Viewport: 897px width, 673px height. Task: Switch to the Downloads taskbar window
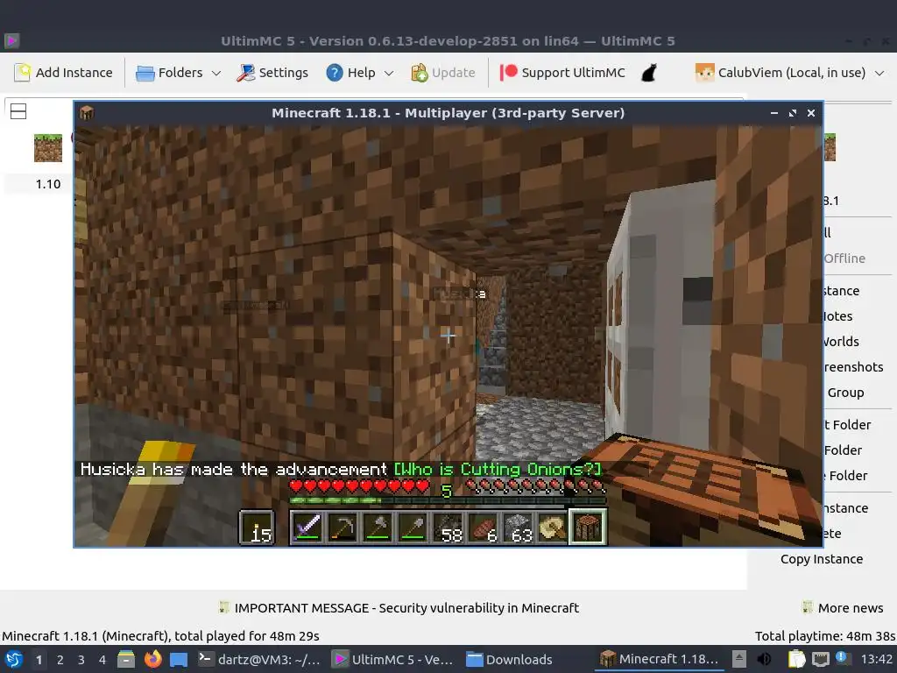(x=509, y=659)
